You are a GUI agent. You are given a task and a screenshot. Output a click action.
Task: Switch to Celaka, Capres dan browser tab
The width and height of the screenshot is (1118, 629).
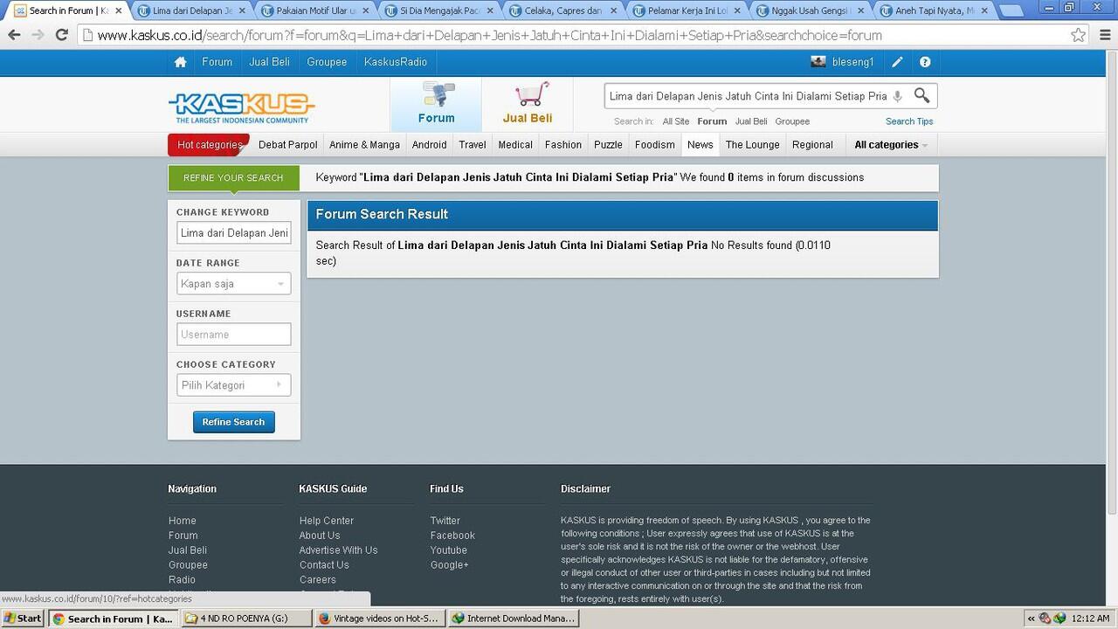[x=564, y=10]
